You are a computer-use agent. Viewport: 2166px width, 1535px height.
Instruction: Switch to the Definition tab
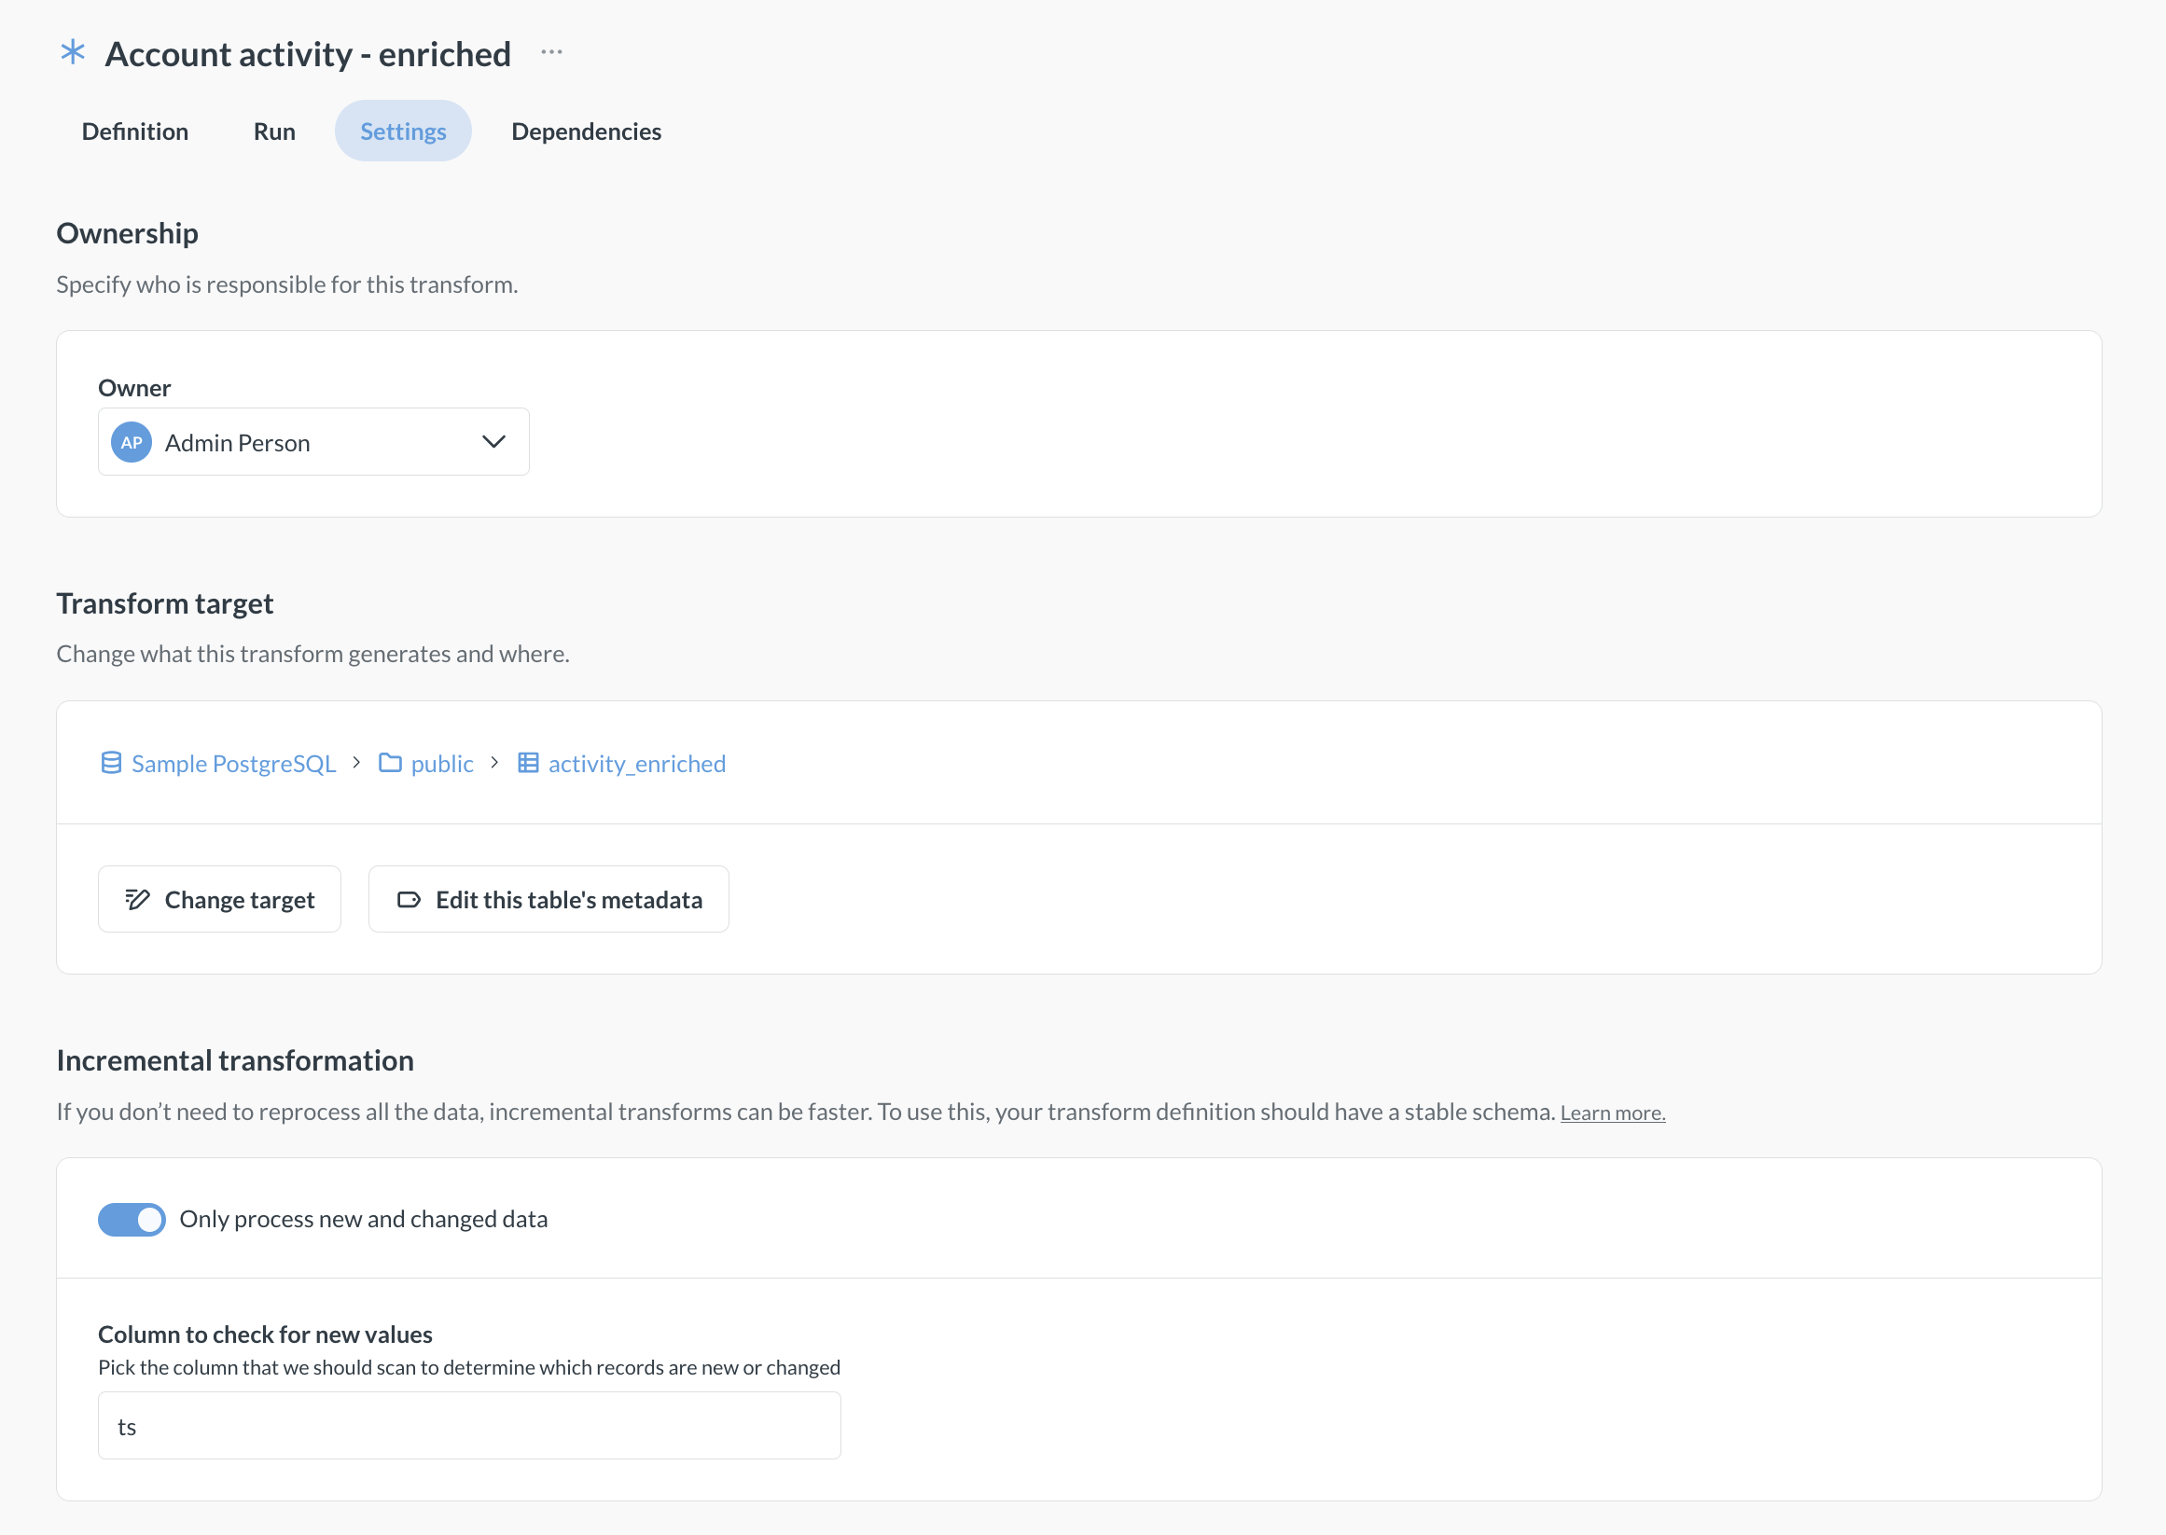click(135, 131)
